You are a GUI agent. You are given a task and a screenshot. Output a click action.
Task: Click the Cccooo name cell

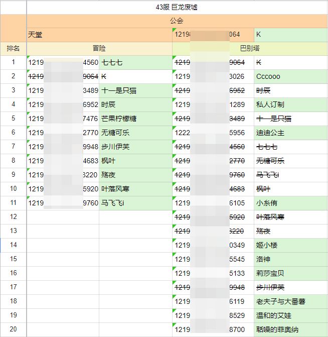pyautogui.click(x=290, y=77)
